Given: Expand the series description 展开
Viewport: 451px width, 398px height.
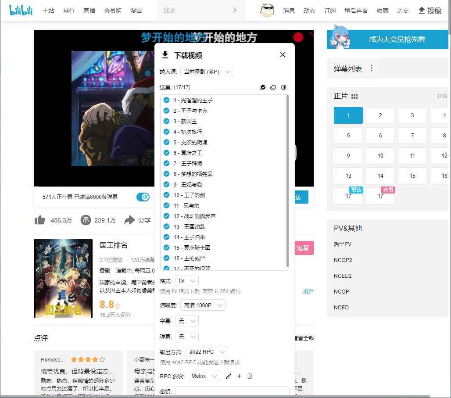Looking at the screenshot, I should tap(308, 291).
